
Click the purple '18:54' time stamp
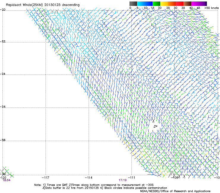pyautogui.click(x=7, y=180)
